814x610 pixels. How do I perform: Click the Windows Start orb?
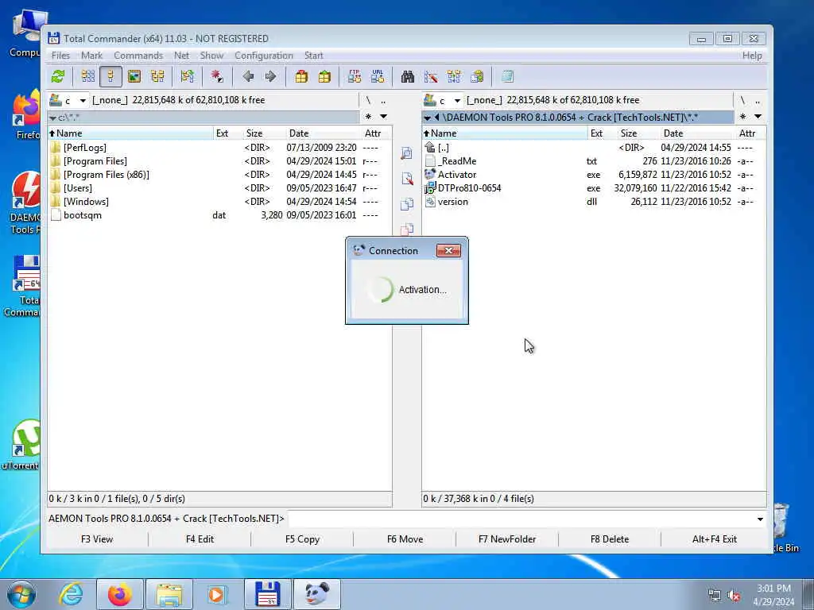pyautogui.click(x=21, y=594)
